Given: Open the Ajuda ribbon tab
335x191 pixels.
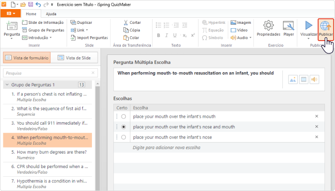Looking at the screenshot, I should coord(51,14).
